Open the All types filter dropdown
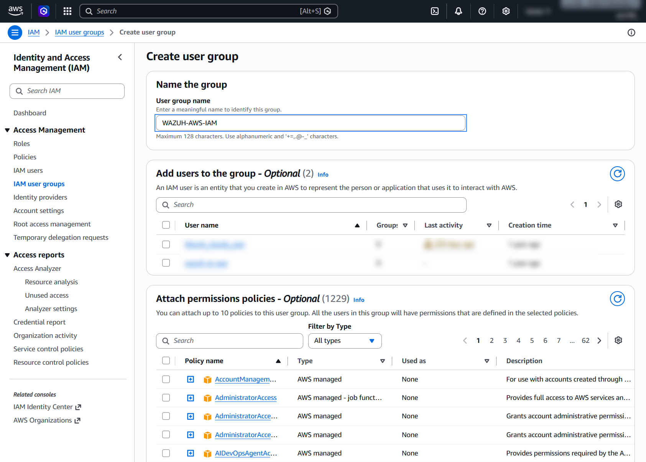646x462 pixels. 345,341
